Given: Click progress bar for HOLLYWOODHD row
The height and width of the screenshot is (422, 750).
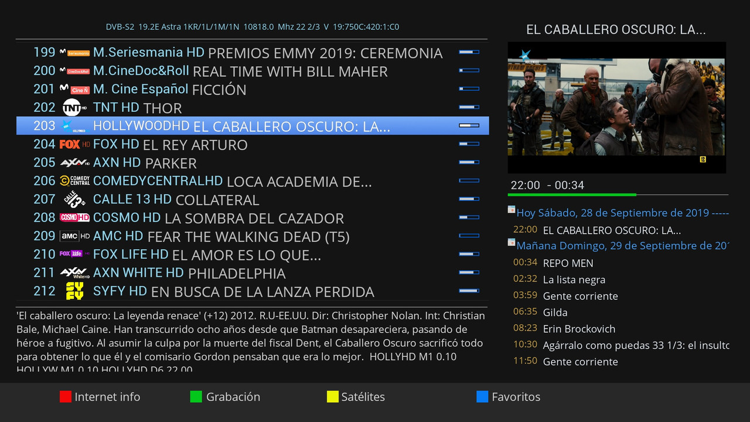Looking at the screenshot, I should (x=469, y=125).
